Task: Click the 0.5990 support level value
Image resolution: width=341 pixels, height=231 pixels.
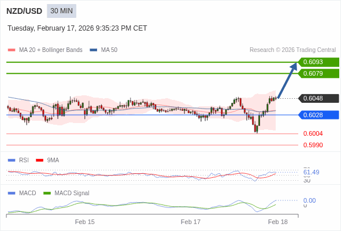Action: [x=313, y=145]
